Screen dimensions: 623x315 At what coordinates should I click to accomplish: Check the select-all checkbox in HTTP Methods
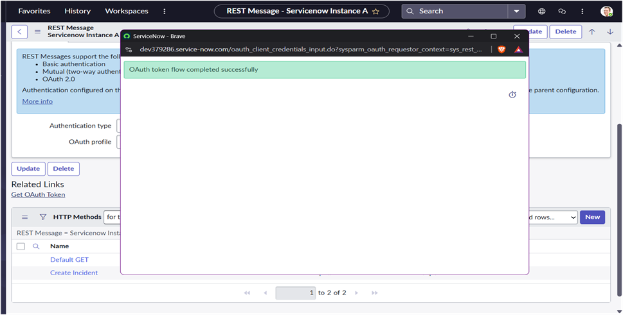[x=21, y=246]
